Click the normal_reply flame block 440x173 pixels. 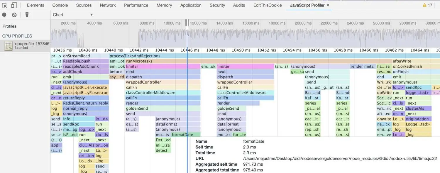coord(86,108)
